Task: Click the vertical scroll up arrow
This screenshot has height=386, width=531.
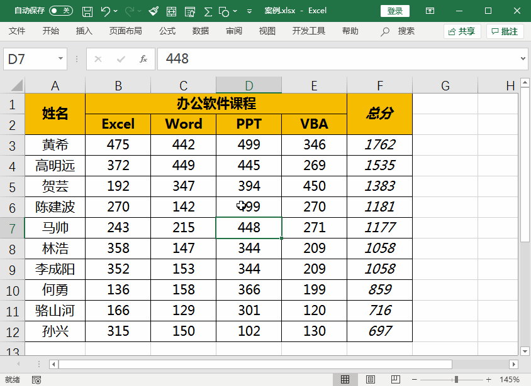Action: click(525, 82)
